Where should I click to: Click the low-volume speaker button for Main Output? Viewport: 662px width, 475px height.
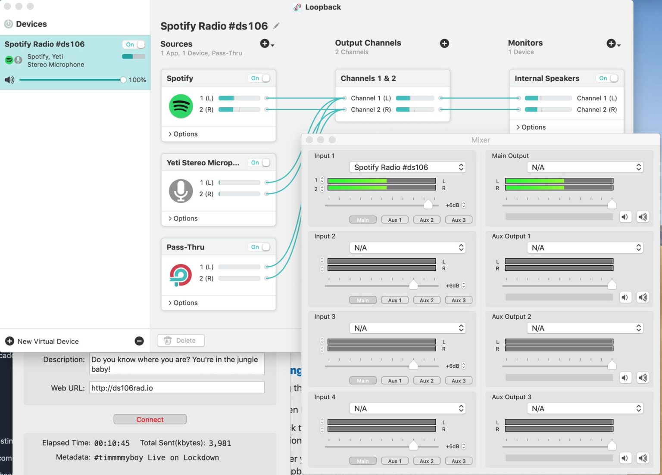coord(625,217)
